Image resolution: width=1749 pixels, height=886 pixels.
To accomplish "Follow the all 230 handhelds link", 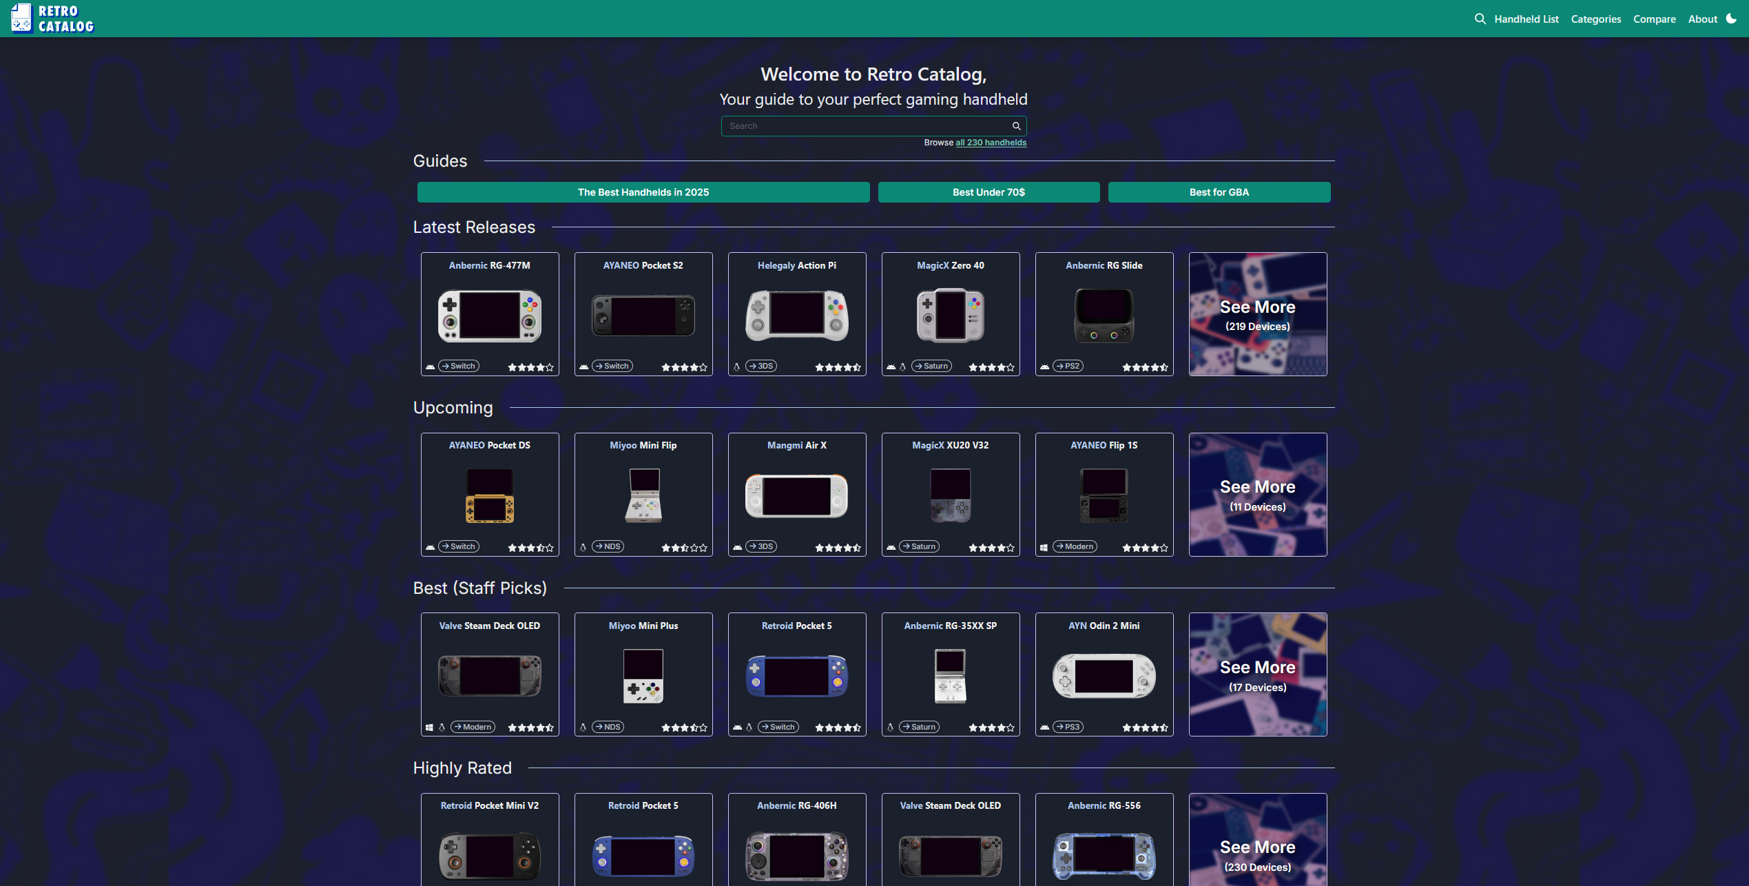I will point(991,143).
